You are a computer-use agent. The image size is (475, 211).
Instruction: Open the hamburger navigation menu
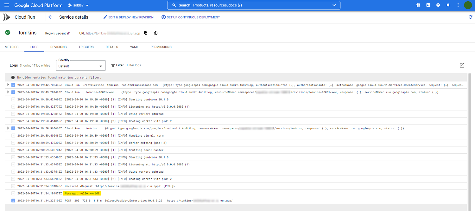(x=7, y=5)
